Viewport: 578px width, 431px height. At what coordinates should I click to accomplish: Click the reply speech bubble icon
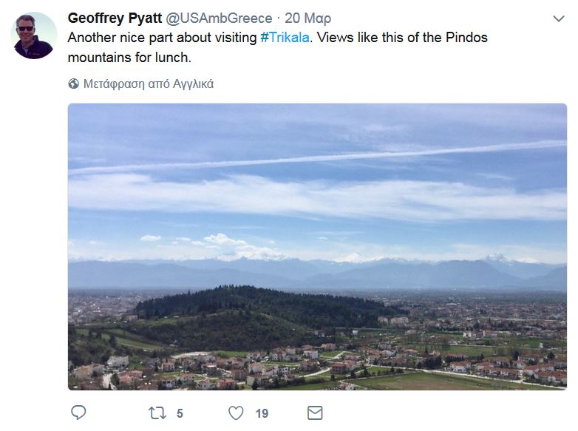point(78,413)
